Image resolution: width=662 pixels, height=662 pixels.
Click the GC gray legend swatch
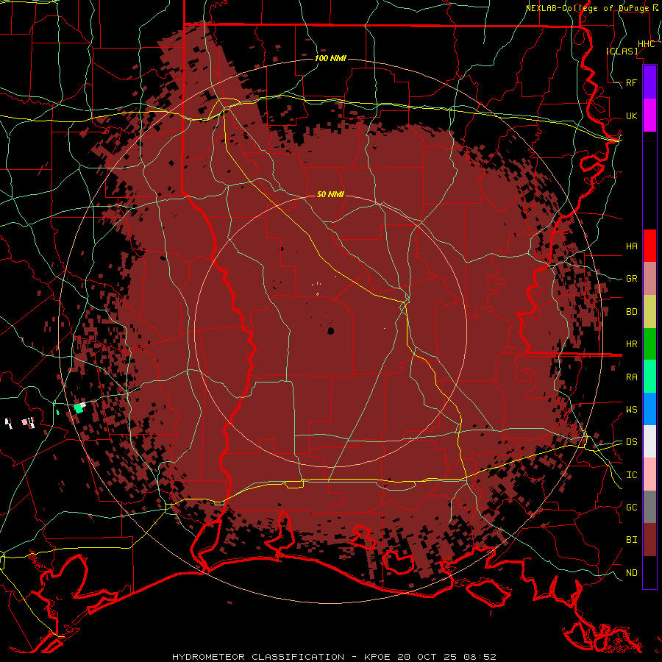click(649, 507)
